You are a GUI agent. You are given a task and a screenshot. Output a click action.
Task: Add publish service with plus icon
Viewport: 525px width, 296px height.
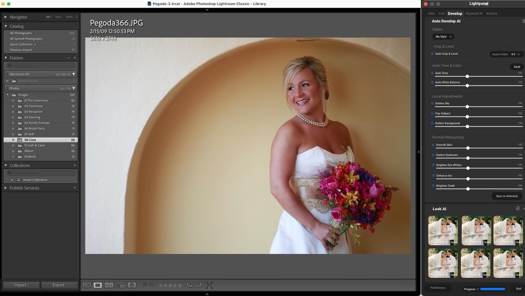[x=75, y=188]
